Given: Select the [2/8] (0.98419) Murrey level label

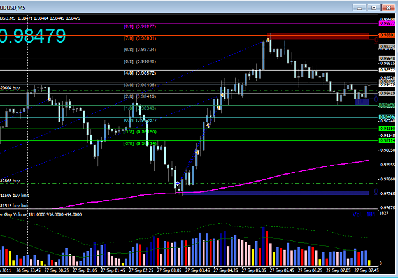Looking at the screenshot, I should click(140, 96).
